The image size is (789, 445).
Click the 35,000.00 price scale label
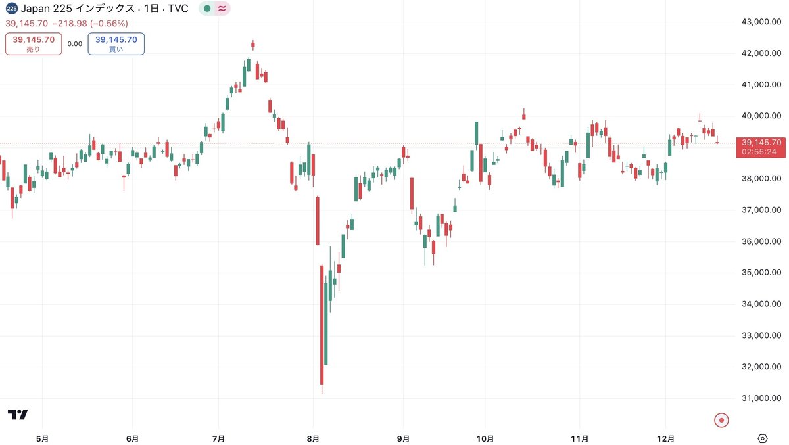pyautogui.click(x=761, y=273)
